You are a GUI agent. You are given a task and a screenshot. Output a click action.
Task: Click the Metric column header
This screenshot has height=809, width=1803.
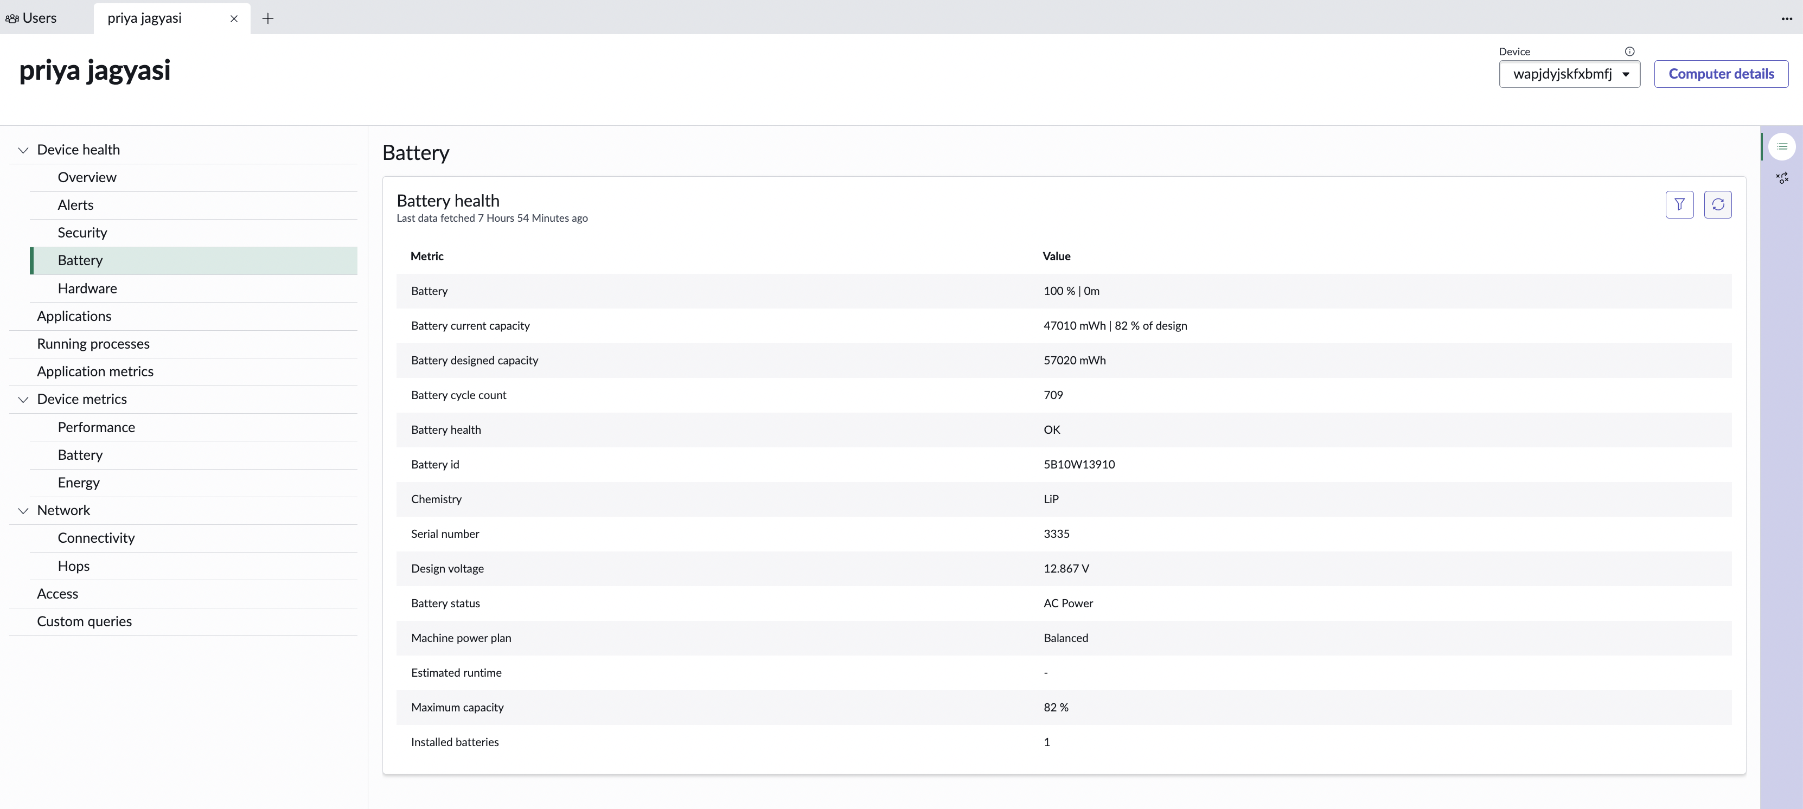[427, 256]
